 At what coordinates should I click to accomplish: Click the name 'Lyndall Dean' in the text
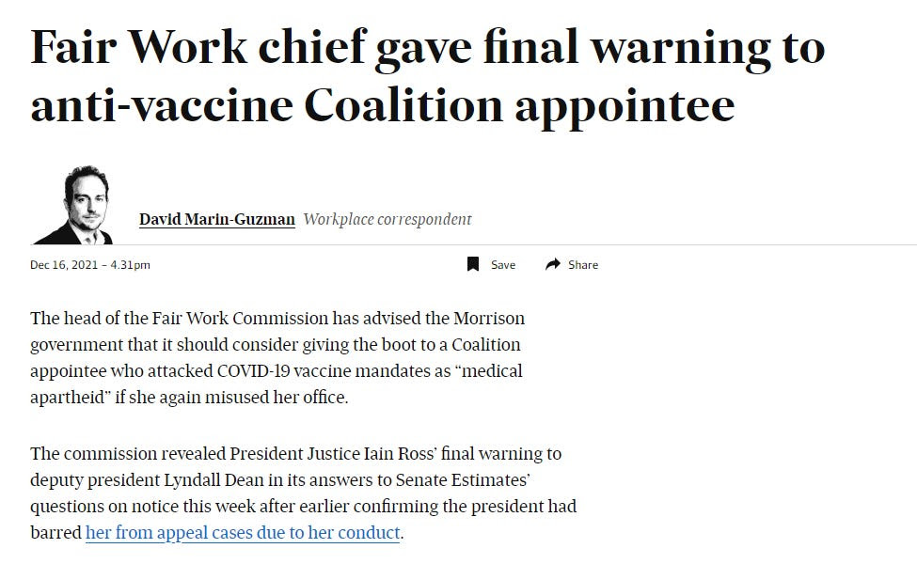pos(213,479)
